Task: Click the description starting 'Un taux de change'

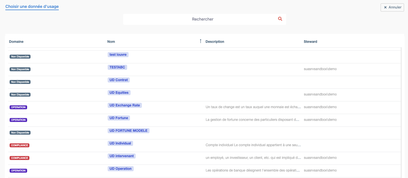Action: coord(253,107)
